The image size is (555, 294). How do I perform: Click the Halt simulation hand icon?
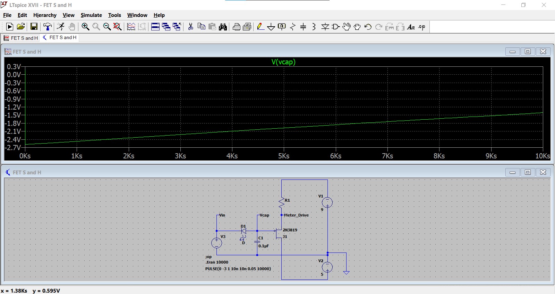click(x=72, y=27)
